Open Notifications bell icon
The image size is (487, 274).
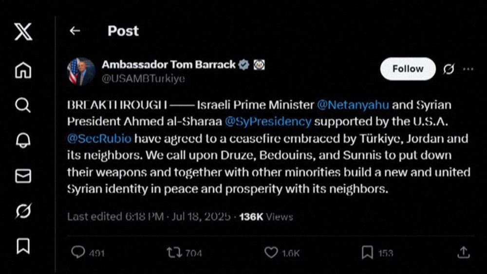click(x=23, y=140)
